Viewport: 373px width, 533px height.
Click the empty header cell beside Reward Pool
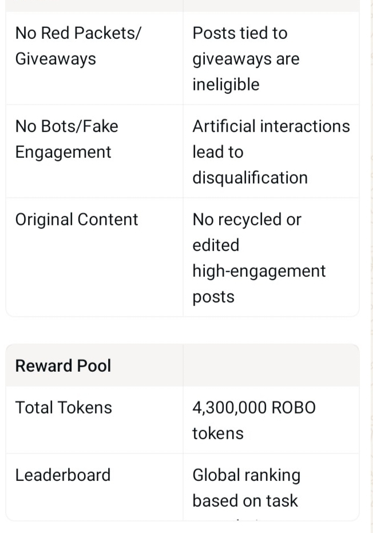(271, 366)
